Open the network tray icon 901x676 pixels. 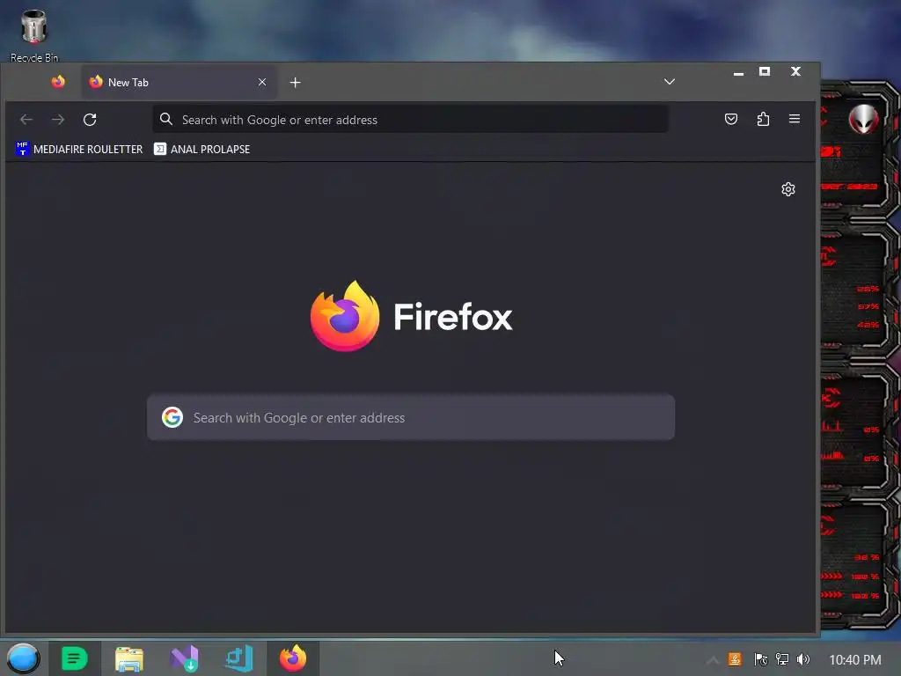782,659
